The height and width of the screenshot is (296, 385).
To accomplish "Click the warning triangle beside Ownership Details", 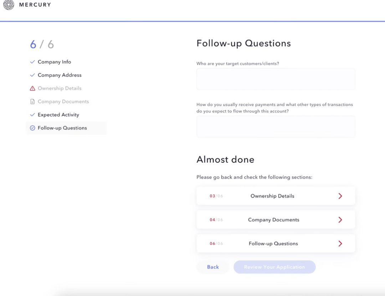I will click(32, 88).
